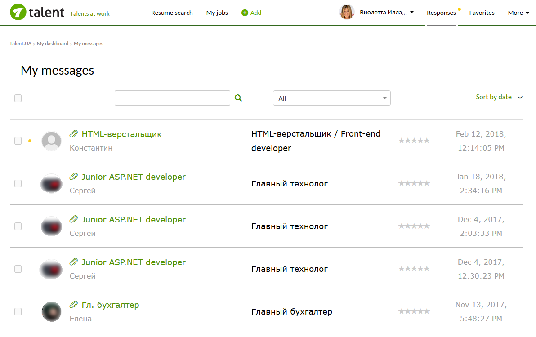Tick the select-all messages checkbox
536x337 pixels.
tap(18, 98)
